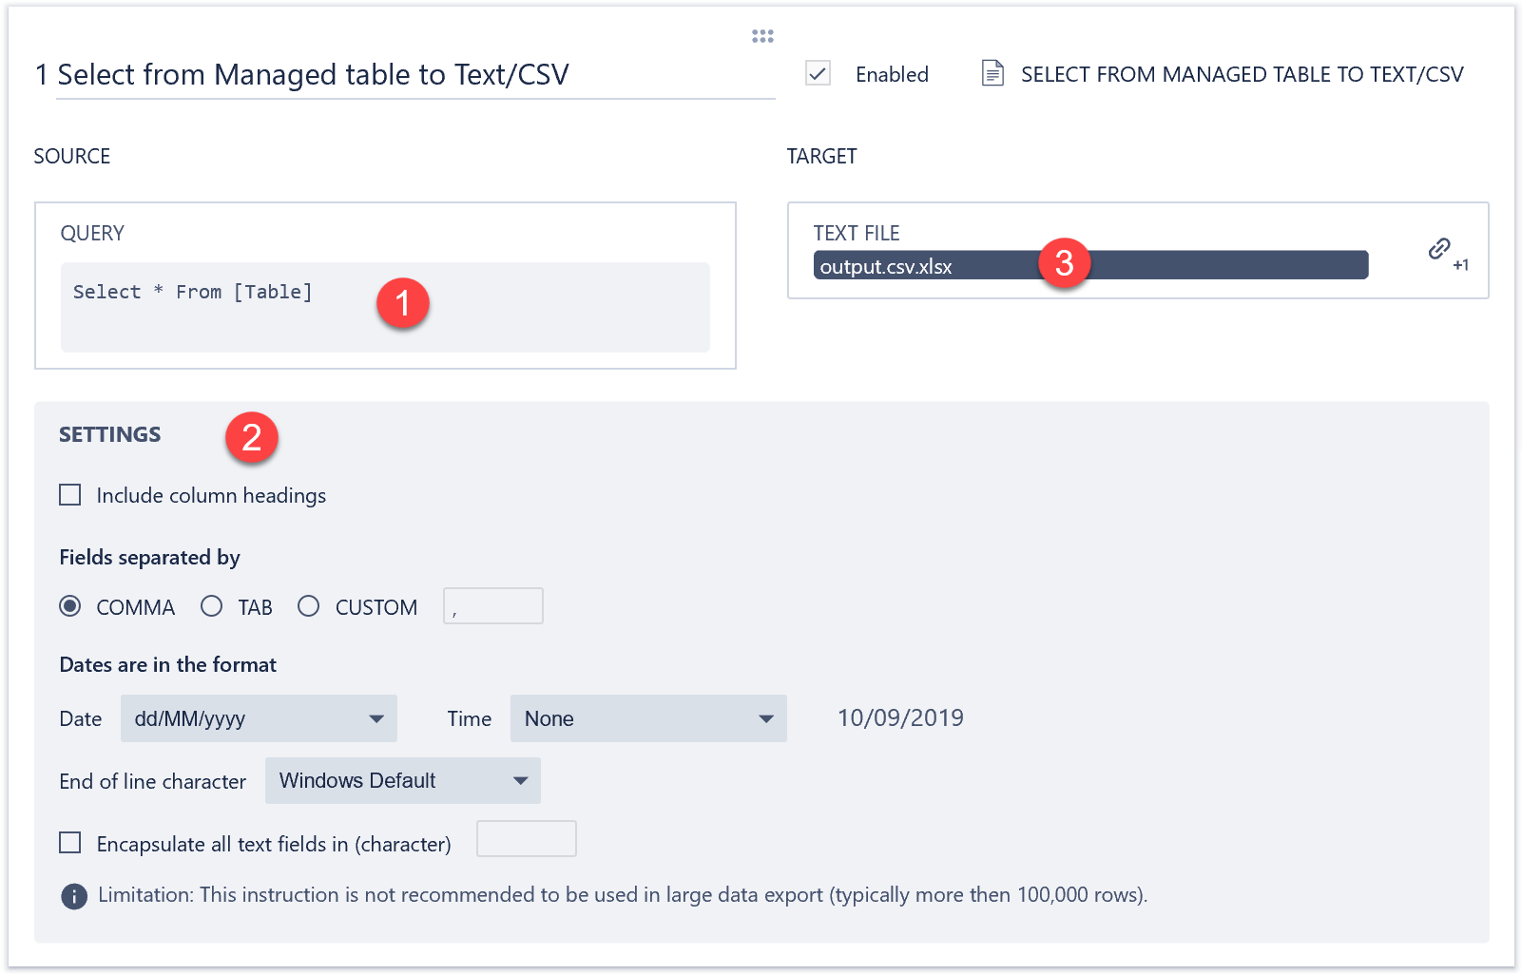This screenshot has height=974, width=1522.
Task: Select the TAB field separator
Action: 211,606
